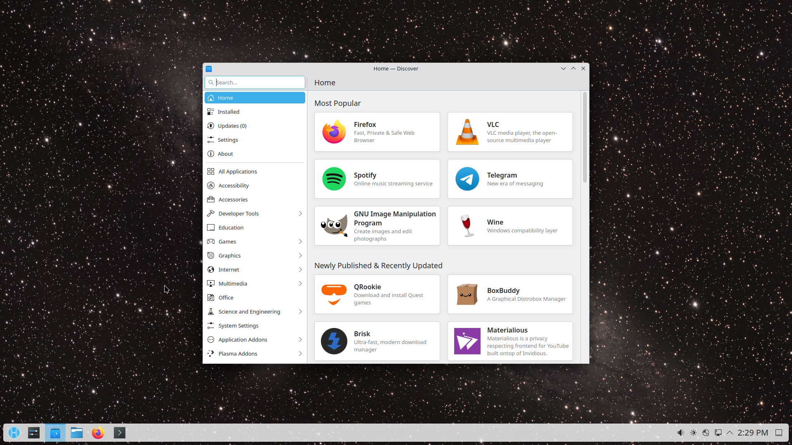
Task: Open the System Settings category
Action: pyautogui.click(x=255, y=326)
